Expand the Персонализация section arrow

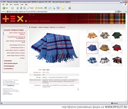point(25,64)
